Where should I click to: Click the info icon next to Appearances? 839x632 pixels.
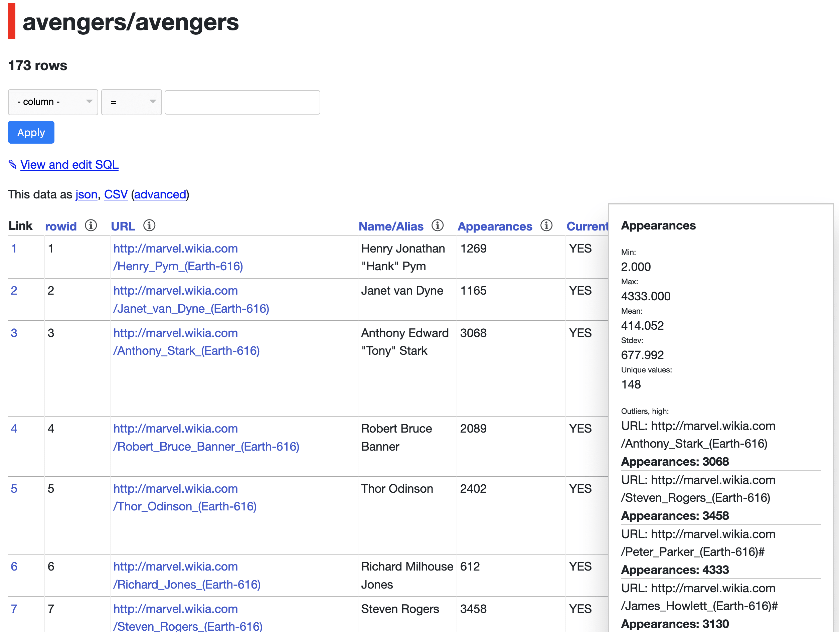(x=546, y=225)
